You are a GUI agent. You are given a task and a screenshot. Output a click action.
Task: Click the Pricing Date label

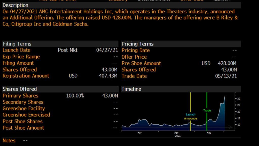(x=136, y=50)
